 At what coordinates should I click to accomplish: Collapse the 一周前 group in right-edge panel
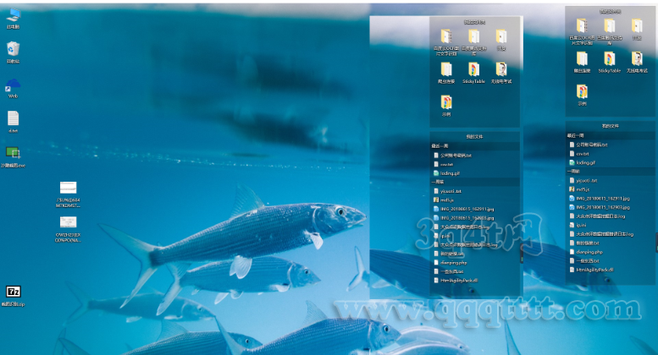(x=611, y=172)
